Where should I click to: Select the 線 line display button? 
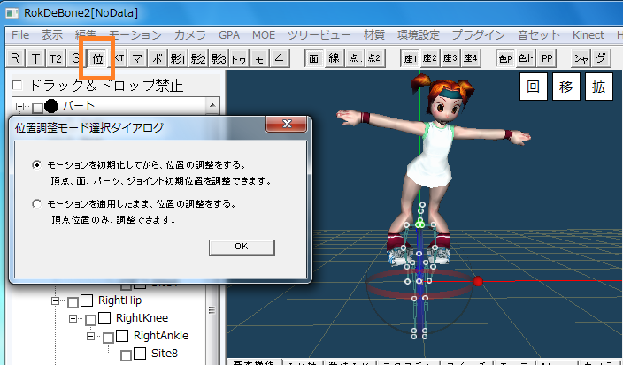click(x=334, y=58)
